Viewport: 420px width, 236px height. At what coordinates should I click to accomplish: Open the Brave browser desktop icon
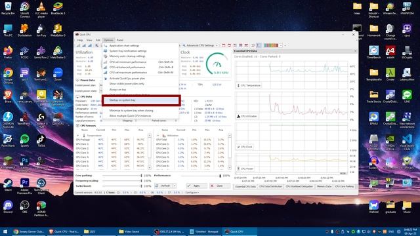click(8, 96)
